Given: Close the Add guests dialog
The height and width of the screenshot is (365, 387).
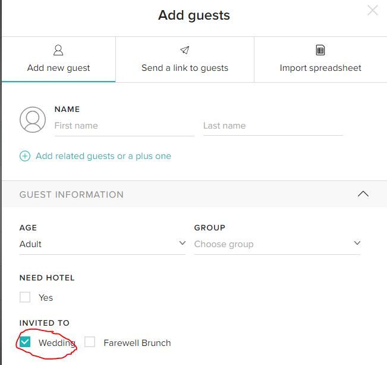Looking at the screenshot, I should (x=373, y=10).
